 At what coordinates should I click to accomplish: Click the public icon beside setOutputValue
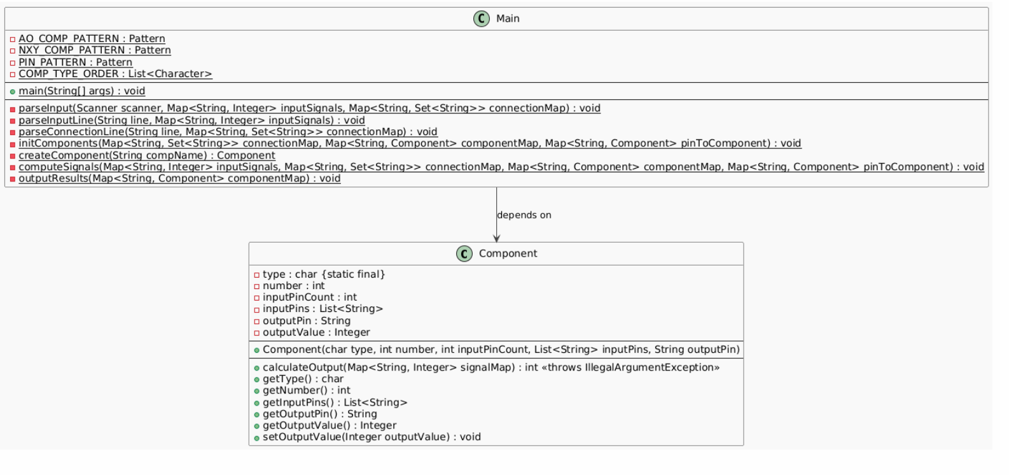coord(257,438)
